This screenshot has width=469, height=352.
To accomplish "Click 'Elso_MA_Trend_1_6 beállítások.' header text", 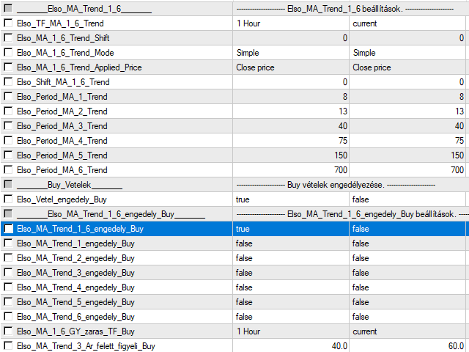I will pos(345,9).
